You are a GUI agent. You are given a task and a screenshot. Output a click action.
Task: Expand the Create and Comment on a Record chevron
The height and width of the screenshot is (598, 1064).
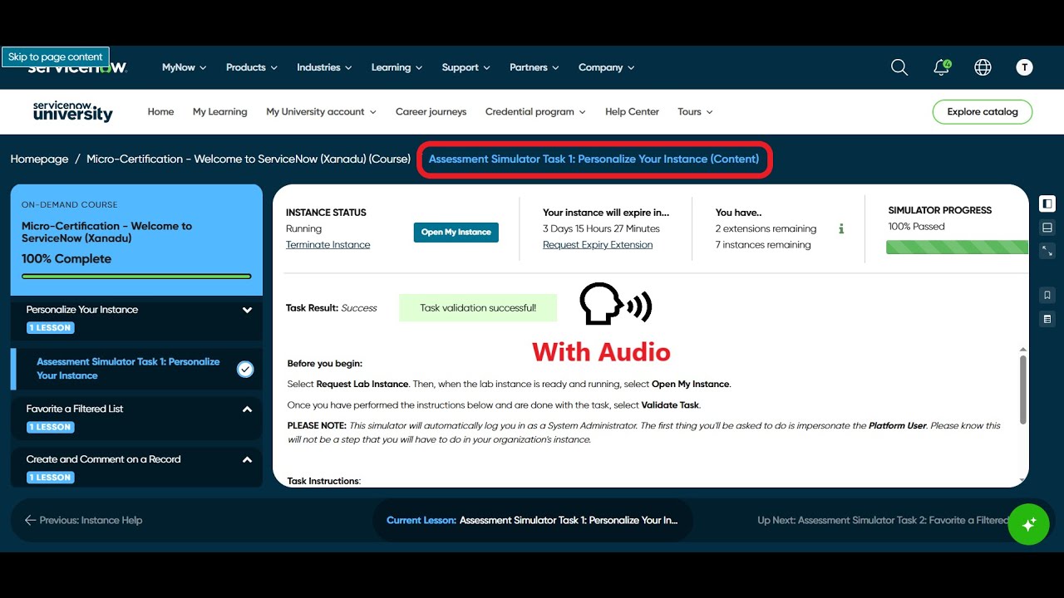tap(247, 459)
